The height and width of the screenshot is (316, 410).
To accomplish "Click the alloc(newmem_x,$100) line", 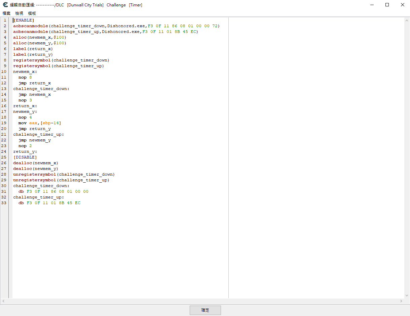I will tap(40, 37).
